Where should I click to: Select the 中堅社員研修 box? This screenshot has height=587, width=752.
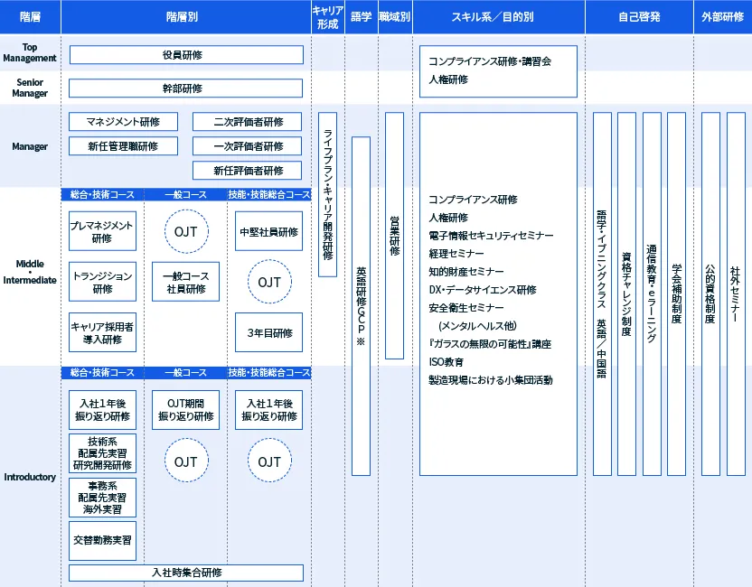(x=268, y=231)
